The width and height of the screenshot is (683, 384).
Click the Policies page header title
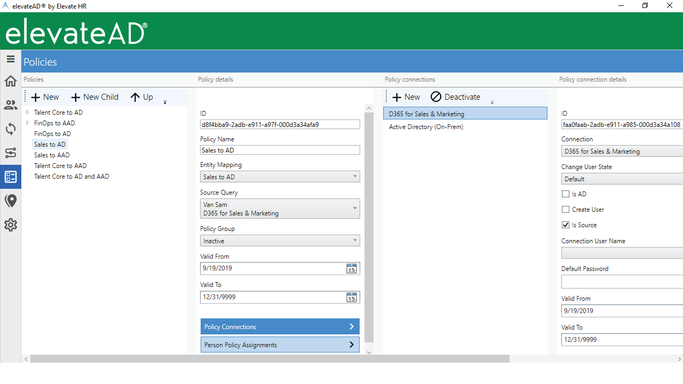(x=40, y=62)
